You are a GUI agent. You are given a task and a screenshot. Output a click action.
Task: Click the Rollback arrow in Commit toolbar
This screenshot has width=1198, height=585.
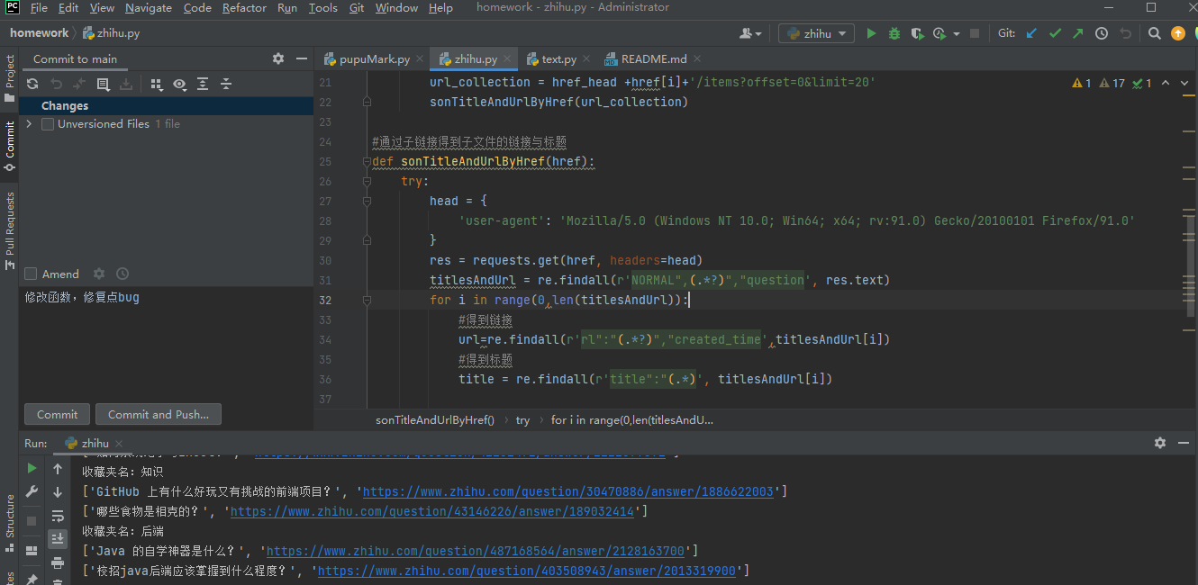56,84
